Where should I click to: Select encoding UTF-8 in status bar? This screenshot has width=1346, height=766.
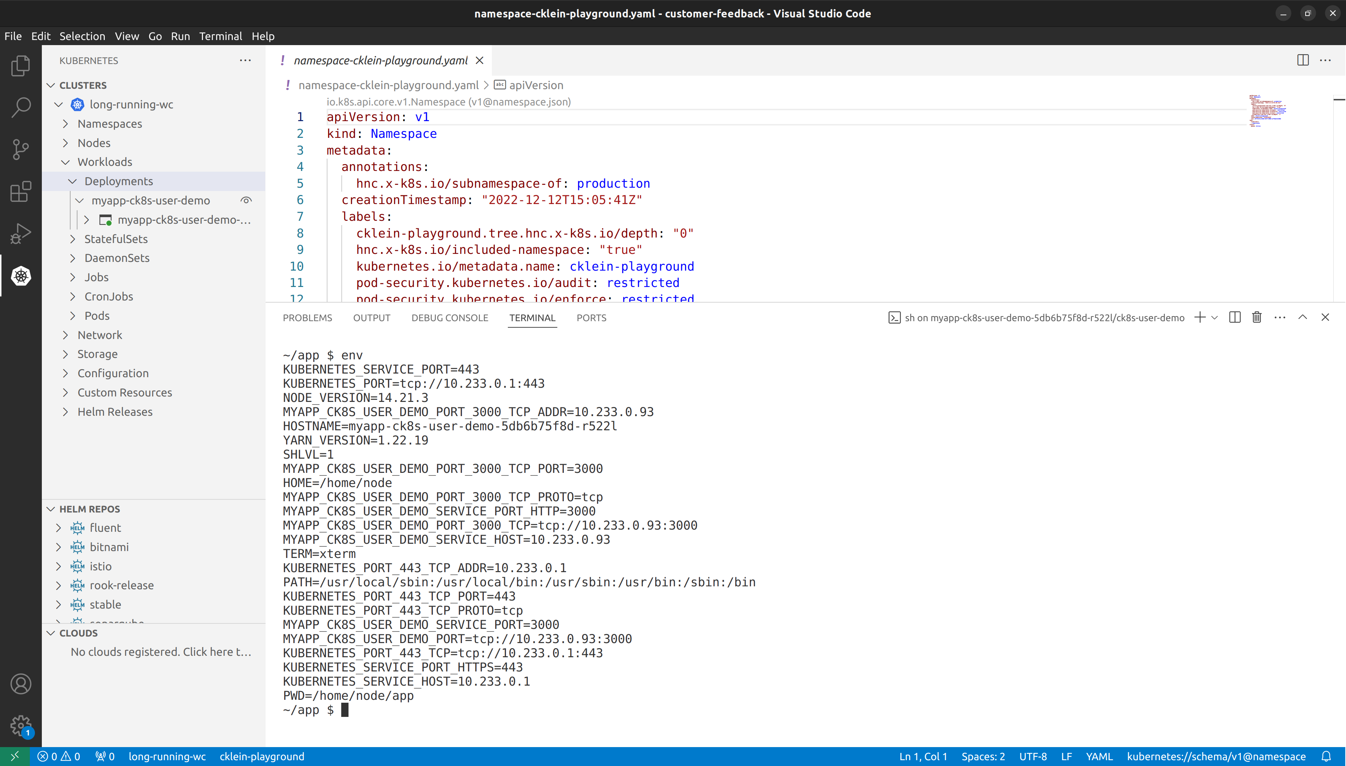coord(1032,757)
